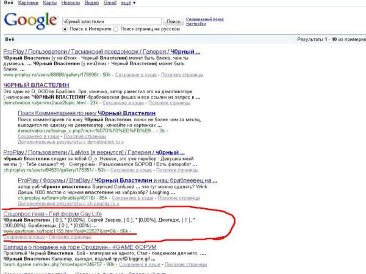Open the Новости top navigation link
This screenshot has height=274, width=366.
click(71, 3)
